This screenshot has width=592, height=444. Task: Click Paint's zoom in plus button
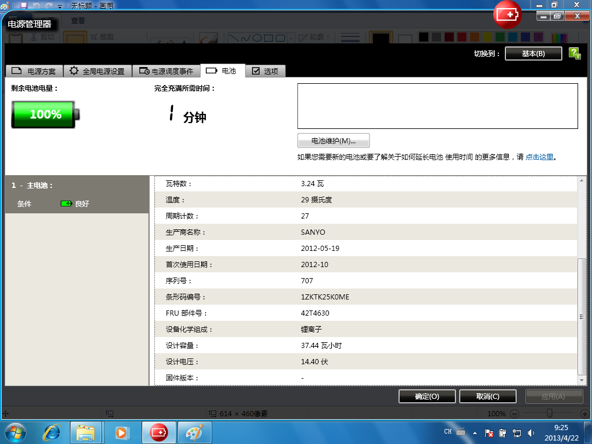point(585,414)
